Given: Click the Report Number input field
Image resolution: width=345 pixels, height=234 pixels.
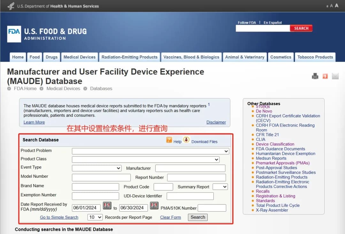Looking at the screenshot, I should click(196, 177).
